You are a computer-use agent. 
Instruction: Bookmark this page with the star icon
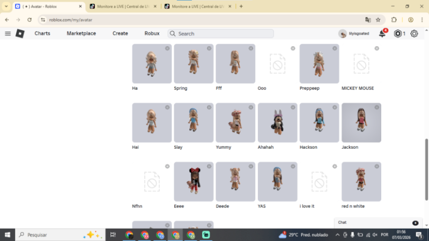pos(378,20)
